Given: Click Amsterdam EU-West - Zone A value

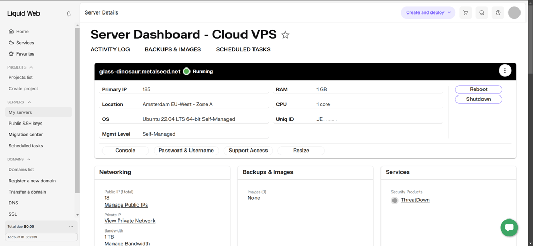Looking at the screenshot, I should coord(177,104).
